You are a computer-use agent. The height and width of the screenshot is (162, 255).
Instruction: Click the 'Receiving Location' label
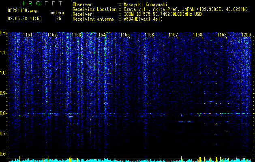point(94,9)
